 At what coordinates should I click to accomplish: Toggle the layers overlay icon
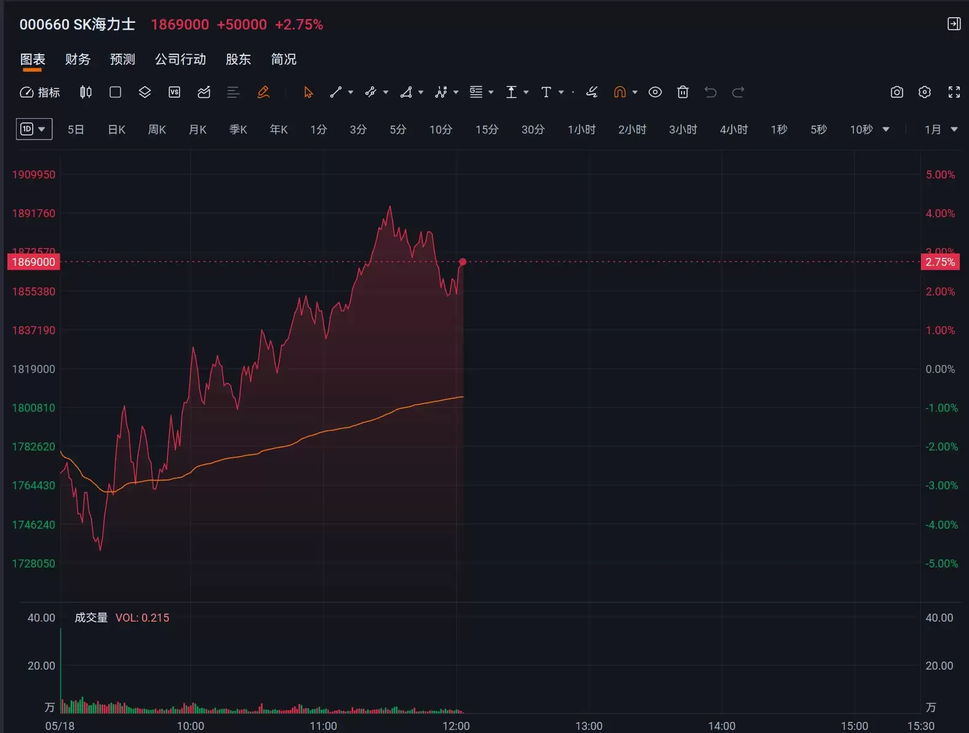(x=145, y=92)
